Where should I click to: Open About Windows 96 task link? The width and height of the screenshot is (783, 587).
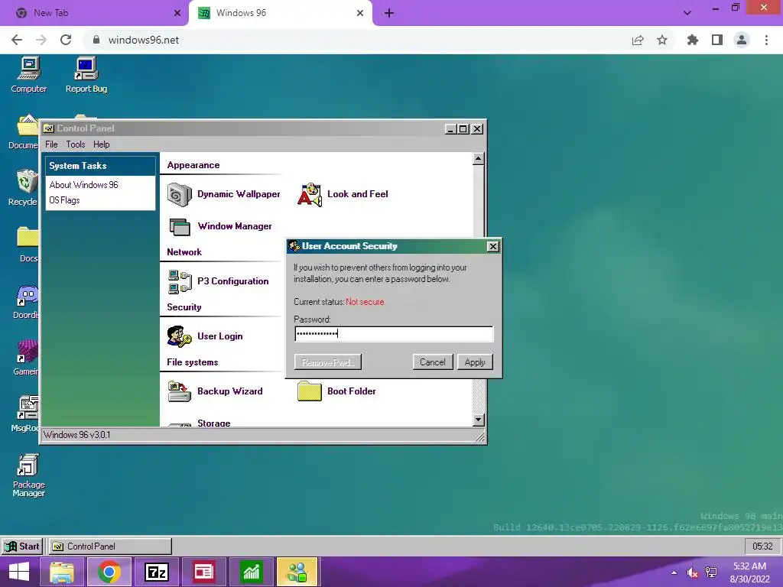click(x=84, y=185)
